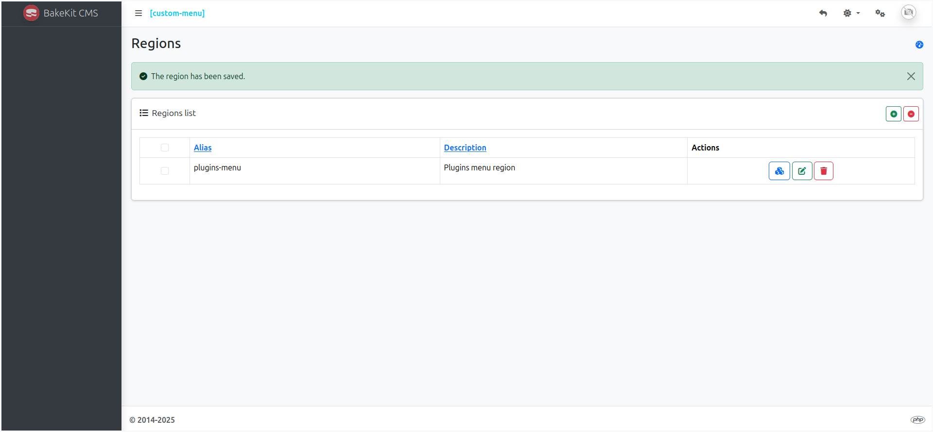The height and width of the screenshot is (432, 933).
Task: Click the success check icon in alert
Action: (x=143, y=76)
